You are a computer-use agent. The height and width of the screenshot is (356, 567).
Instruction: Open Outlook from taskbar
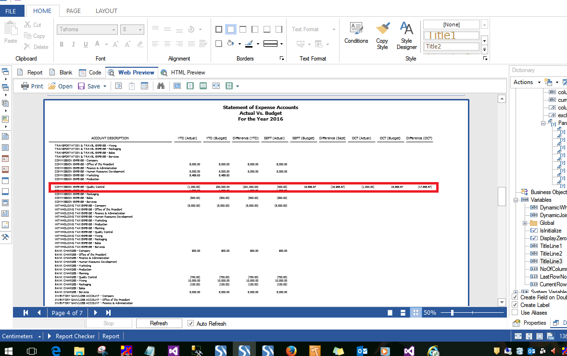[x=362, y=351]
